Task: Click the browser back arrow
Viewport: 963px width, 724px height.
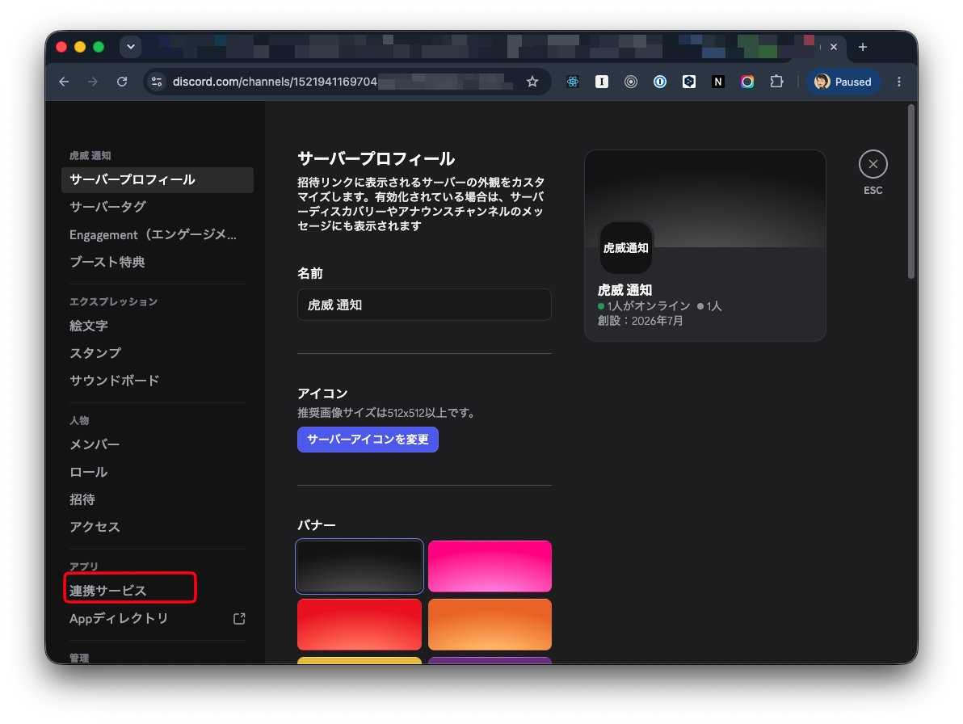Action: [x=64, y=82]
